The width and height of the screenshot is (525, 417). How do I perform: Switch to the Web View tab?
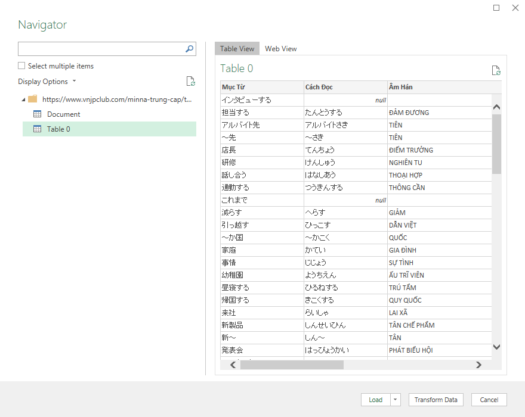[x=280, y=49]
